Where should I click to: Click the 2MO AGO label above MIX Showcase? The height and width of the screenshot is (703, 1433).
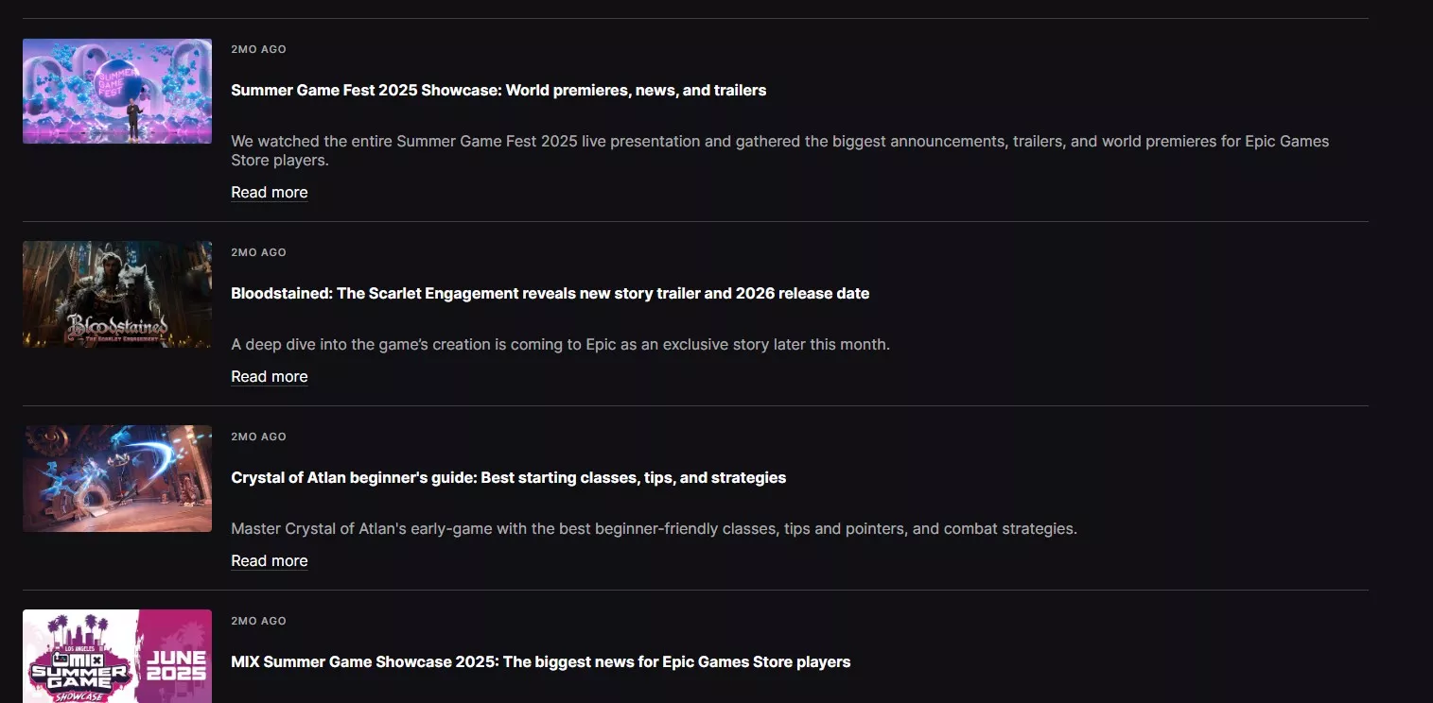pos(258,621)
